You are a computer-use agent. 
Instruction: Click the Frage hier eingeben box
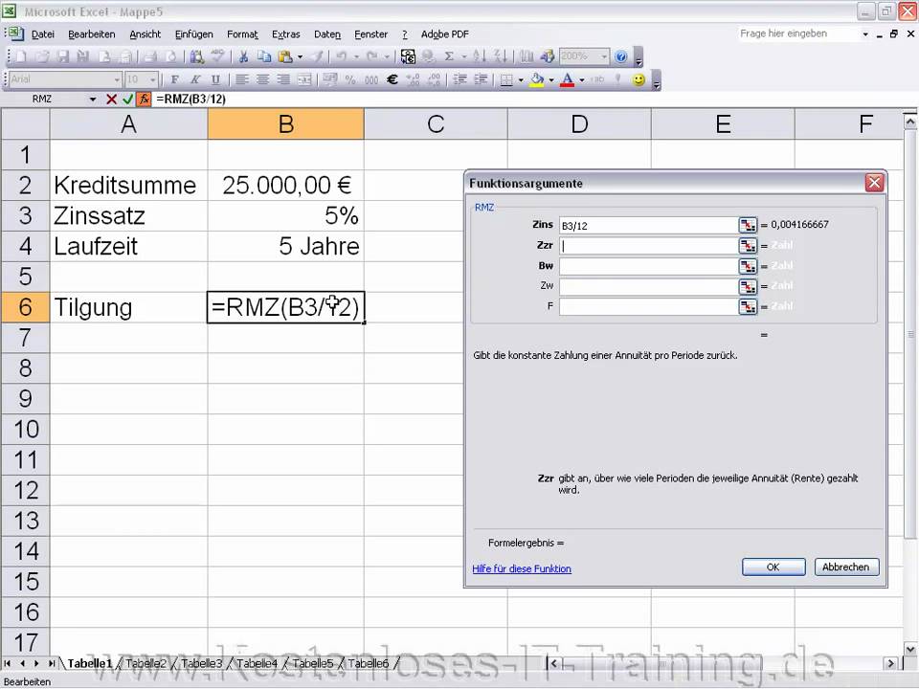click(x=798, y=34)
